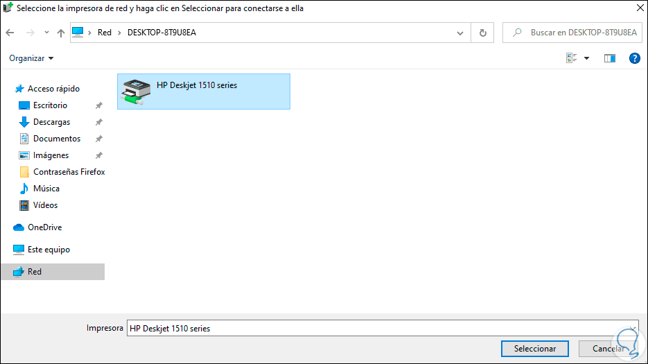This screenshot has width=648, height=364.
Task: Open the Organizar menu
Action: [31, 58]
